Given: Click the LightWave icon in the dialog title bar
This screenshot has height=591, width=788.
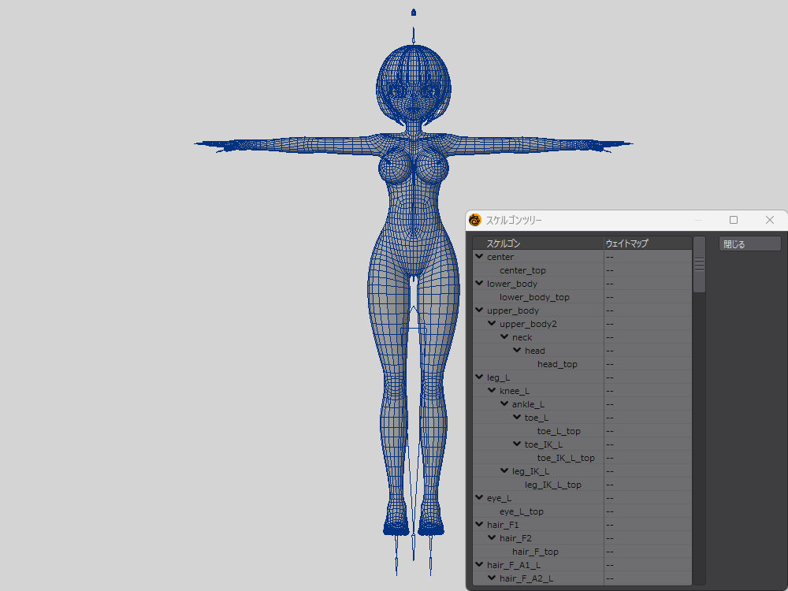Looking at the screenshot, I should [x=474, y=221].
